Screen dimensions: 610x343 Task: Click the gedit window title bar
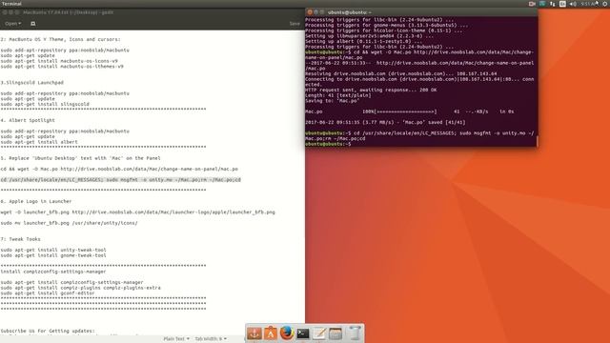coord(152,12)
